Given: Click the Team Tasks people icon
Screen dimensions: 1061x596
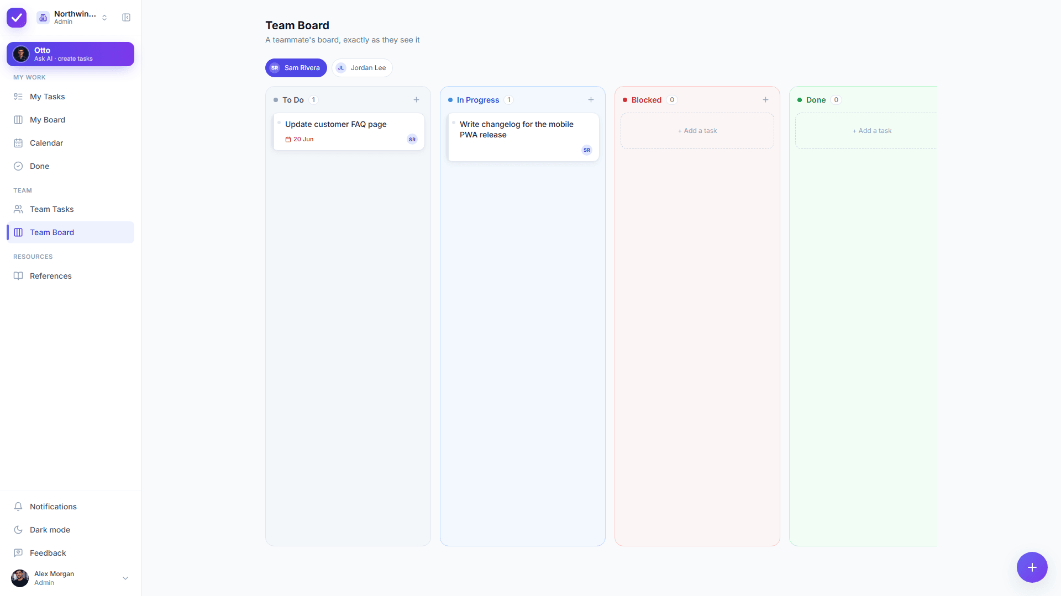Looking at the screenshot, I should [18, 209].
